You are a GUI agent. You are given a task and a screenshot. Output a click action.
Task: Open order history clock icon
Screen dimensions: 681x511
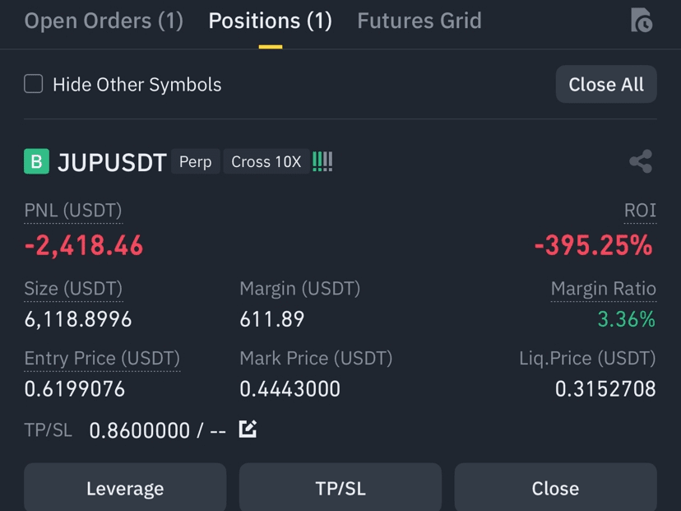(x=642, y=20)
